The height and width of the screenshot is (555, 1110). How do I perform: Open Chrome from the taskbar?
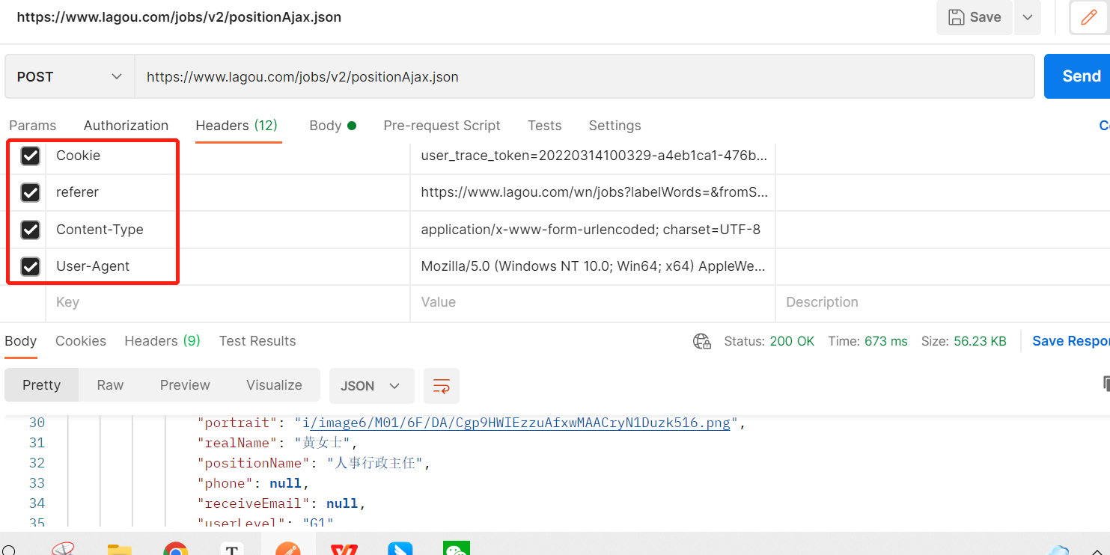(x=176, y=548)
